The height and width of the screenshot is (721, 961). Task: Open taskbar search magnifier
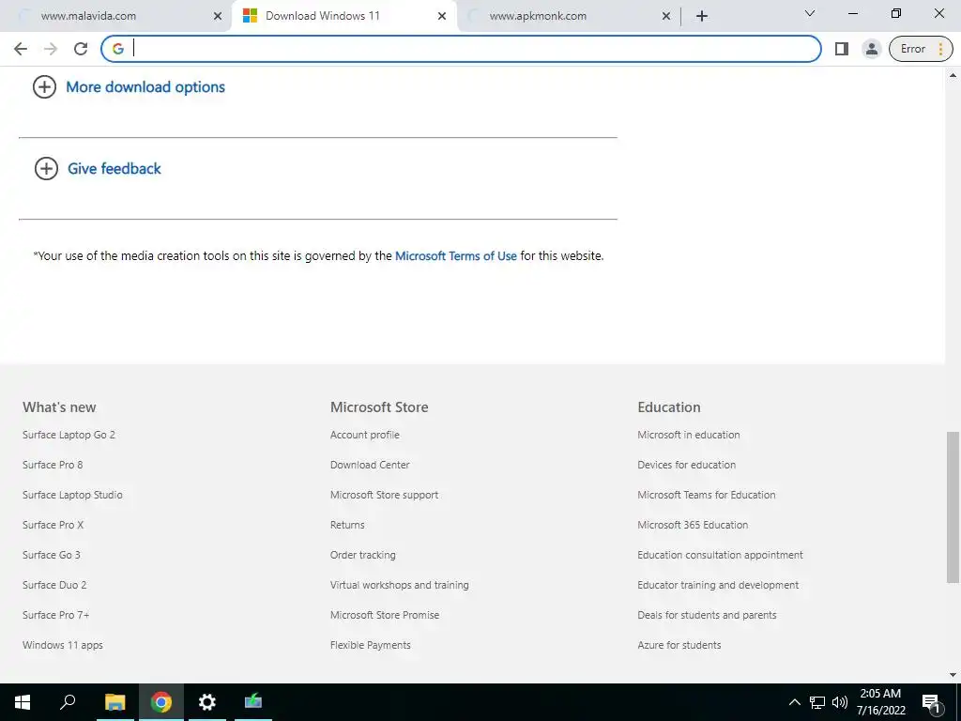pyautogui.click(x=68, y=702)
